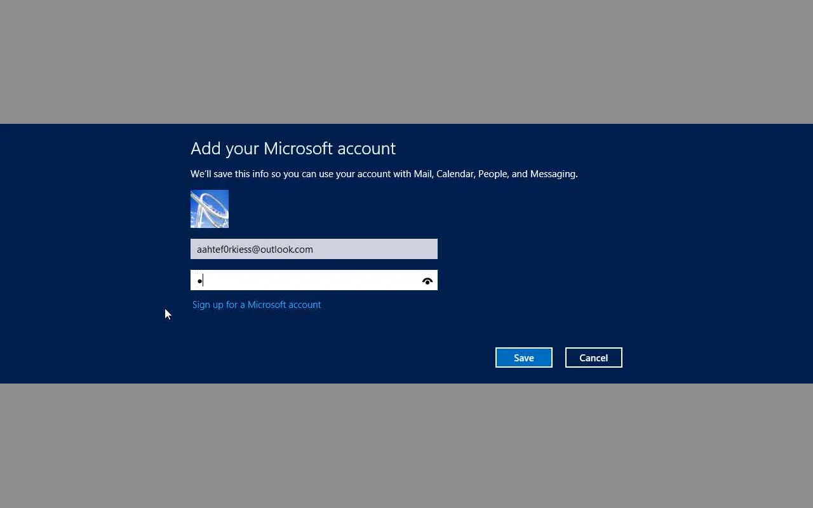Screen dimensions: 813x508
Task: Select the email address field
Action: (314, 249)
